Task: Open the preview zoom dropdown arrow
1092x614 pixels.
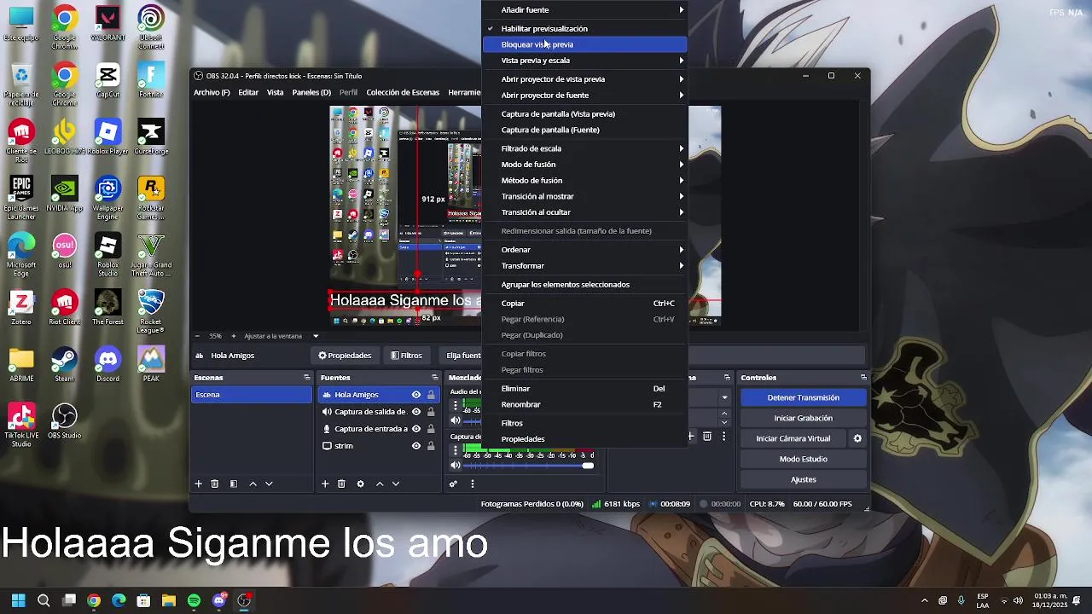Action: click(316, 336)
